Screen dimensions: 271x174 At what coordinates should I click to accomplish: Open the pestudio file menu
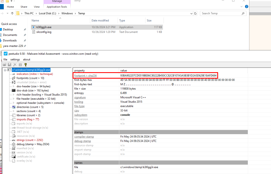coord(5,60)
